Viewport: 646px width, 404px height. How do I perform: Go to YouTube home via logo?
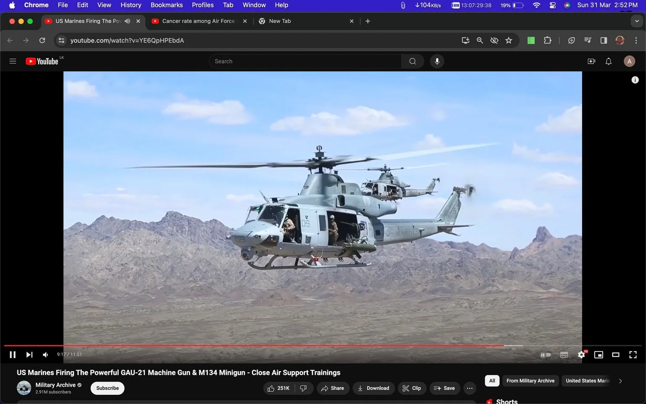(42, 61)
